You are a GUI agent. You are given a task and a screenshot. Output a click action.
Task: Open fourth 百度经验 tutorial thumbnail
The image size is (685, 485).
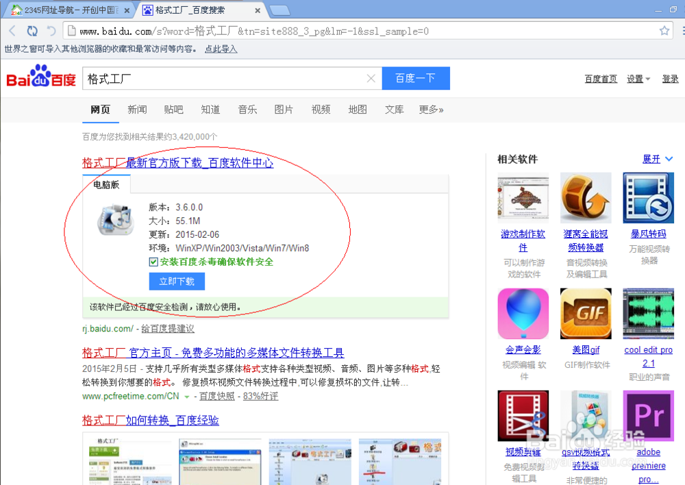coord(400,462)
